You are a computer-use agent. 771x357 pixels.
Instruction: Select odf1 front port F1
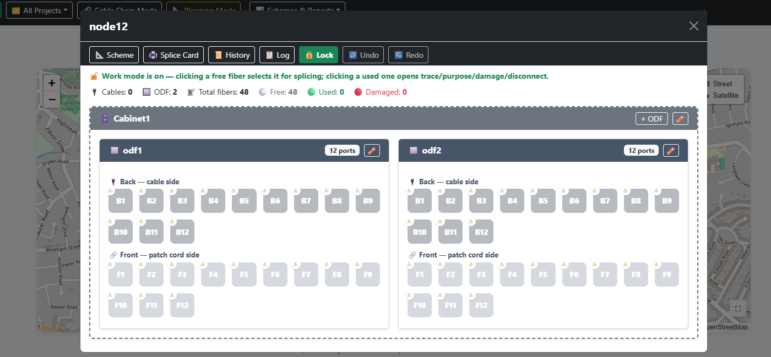coord(121,274)
